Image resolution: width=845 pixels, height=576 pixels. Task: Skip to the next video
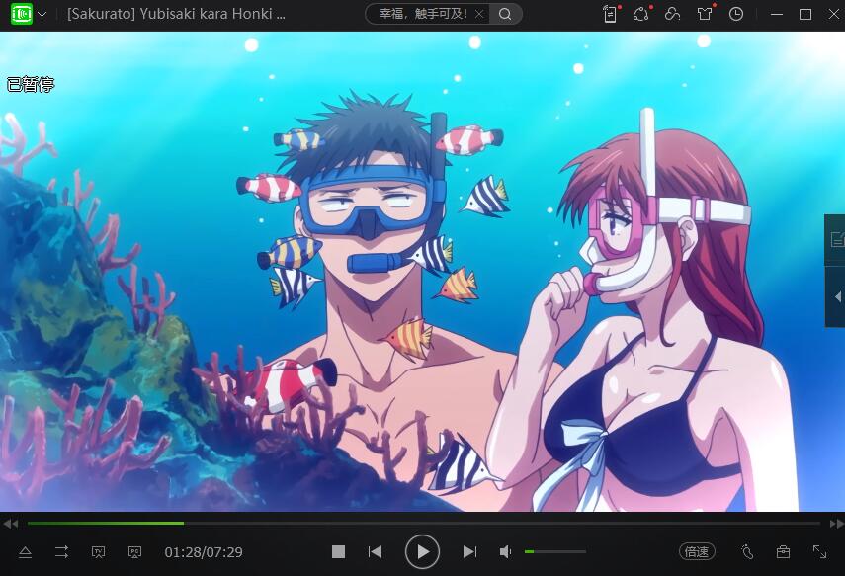(469, 552)
